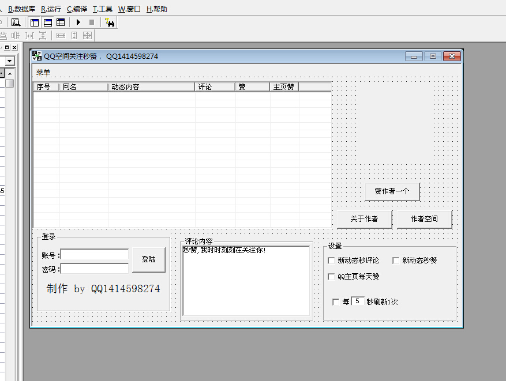
Task: Click the 评论 column header
Action: coord(215,87)
